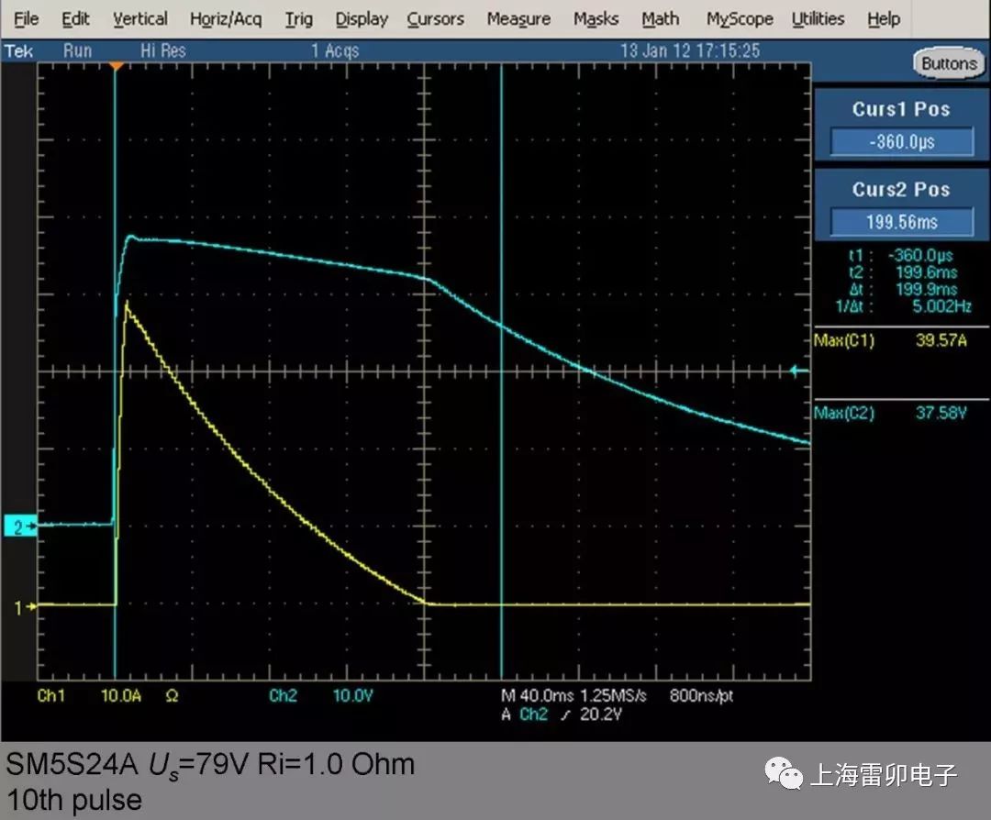Click the Tek logo in the status bar
This screenshot has width=991, height=820.
pos(18,51)
